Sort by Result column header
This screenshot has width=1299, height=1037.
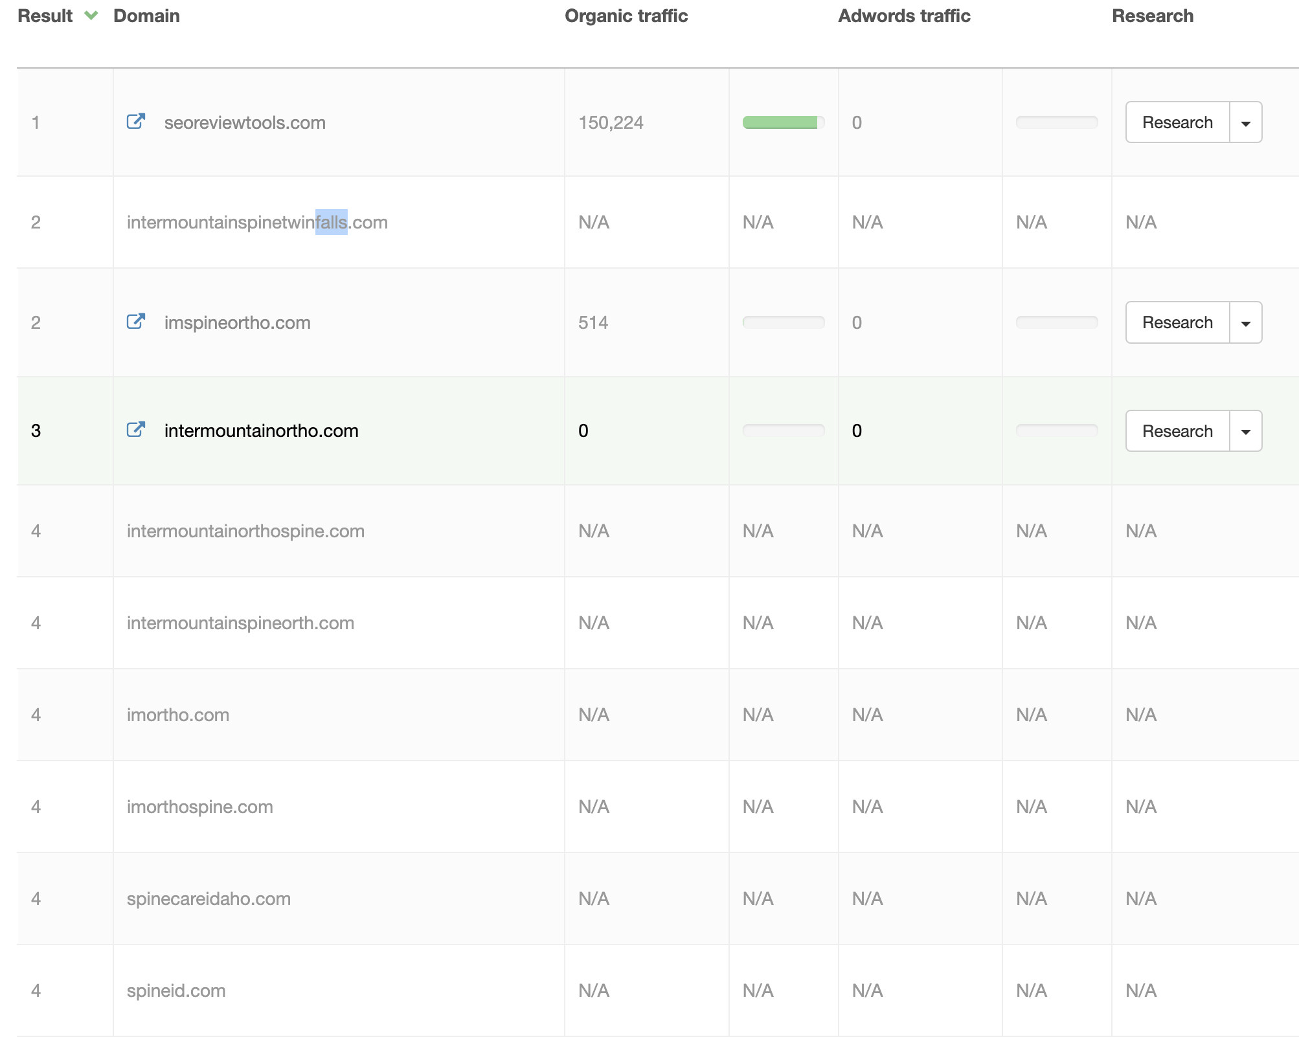tap(45, 16)
